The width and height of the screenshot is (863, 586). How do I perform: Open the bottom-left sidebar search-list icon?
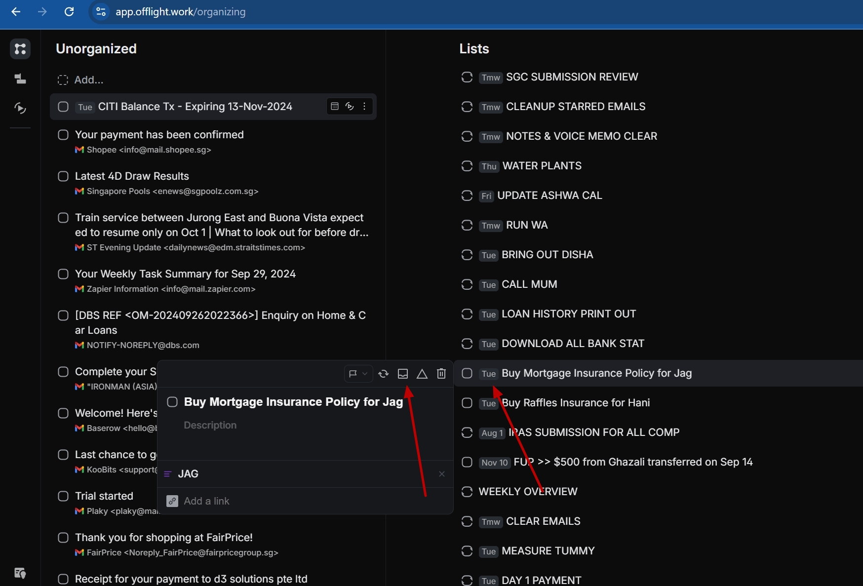[20, 573]
